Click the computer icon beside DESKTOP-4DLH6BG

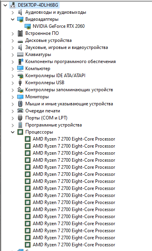click(x=12, y=5)
